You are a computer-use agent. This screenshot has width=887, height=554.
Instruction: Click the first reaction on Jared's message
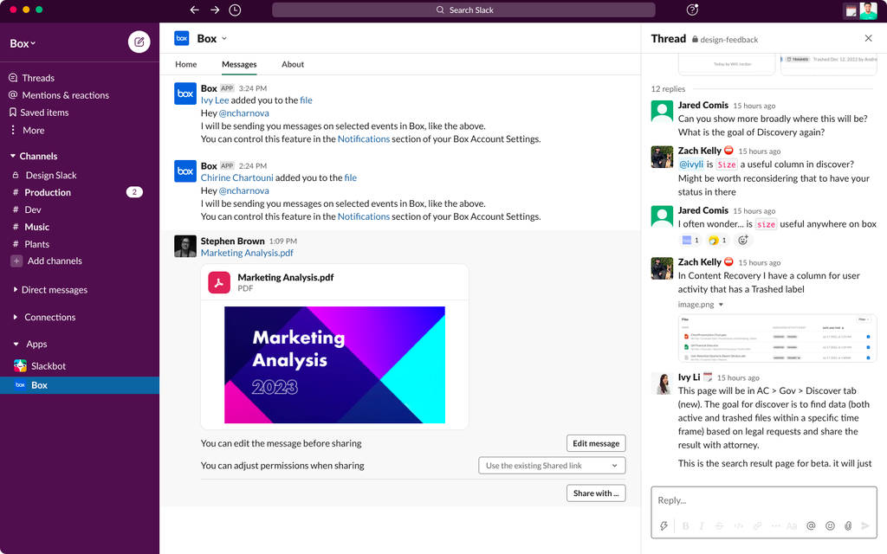(690, 241)
